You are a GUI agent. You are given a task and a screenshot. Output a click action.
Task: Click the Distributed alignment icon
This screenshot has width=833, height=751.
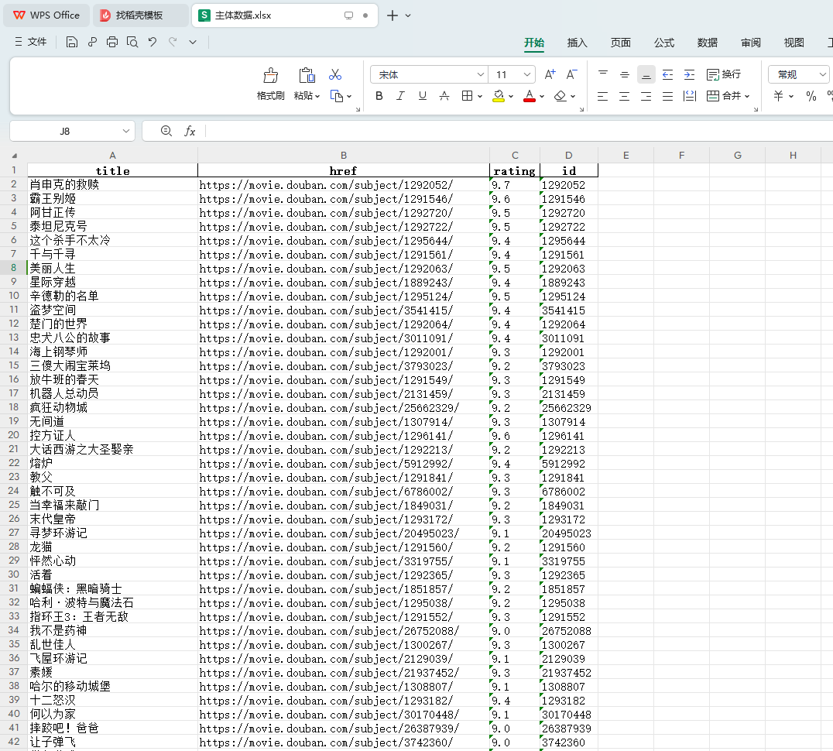point(690,96)
